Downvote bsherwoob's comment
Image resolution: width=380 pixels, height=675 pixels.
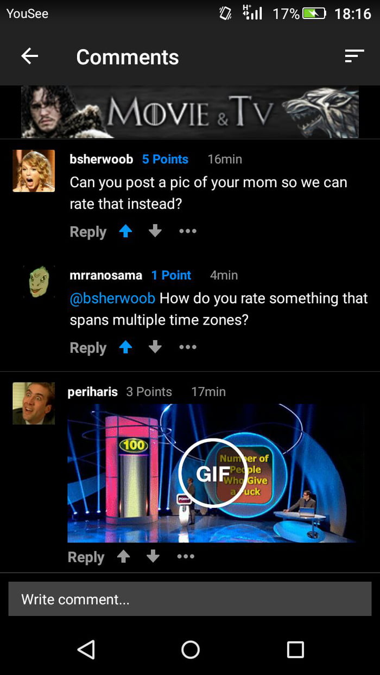coord(155,232)
